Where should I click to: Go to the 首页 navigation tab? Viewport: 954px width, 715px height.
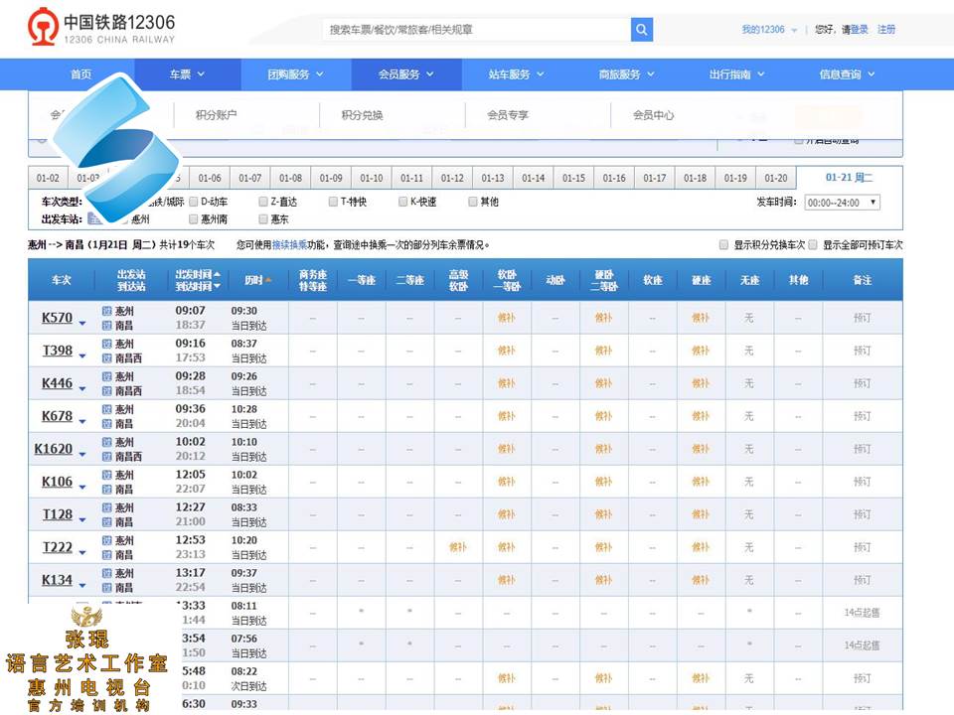(80, 74)
